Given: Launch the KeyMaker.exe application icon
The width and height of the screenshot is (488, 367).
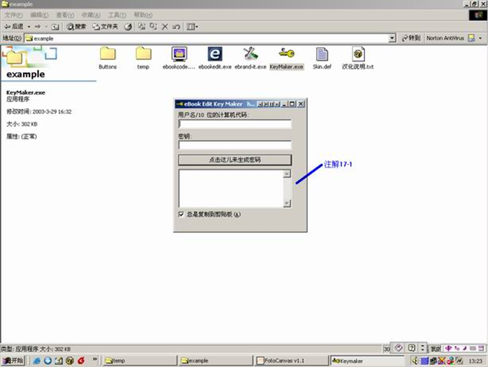Looking at the screenshot, I should pyautogui.click(x=286, y=53).
